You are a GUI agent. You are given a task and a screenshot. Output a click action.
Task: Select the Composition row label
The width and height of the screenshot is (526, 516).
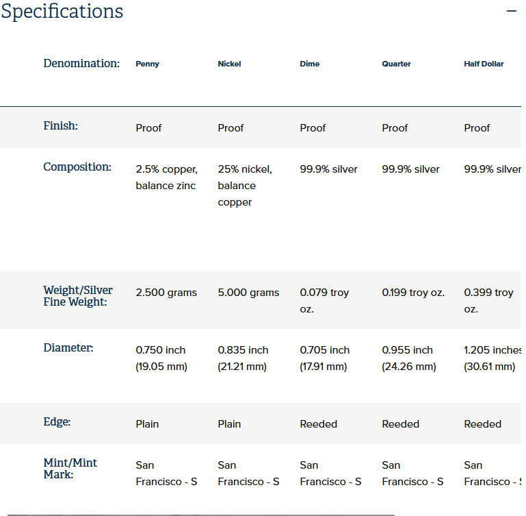(x=77, y=167)
